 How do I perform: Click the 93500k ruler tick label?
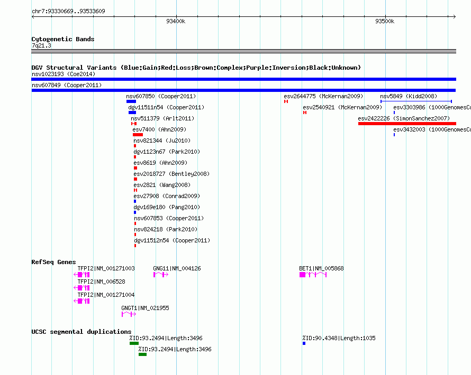(385, 21)
